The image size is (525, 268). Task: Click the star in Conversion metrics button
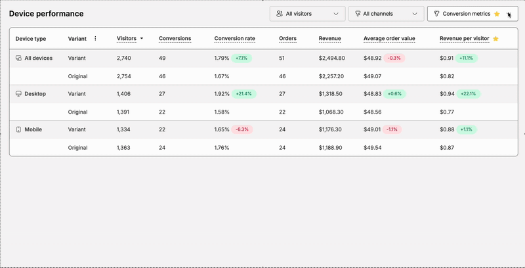tap(497, 14)
